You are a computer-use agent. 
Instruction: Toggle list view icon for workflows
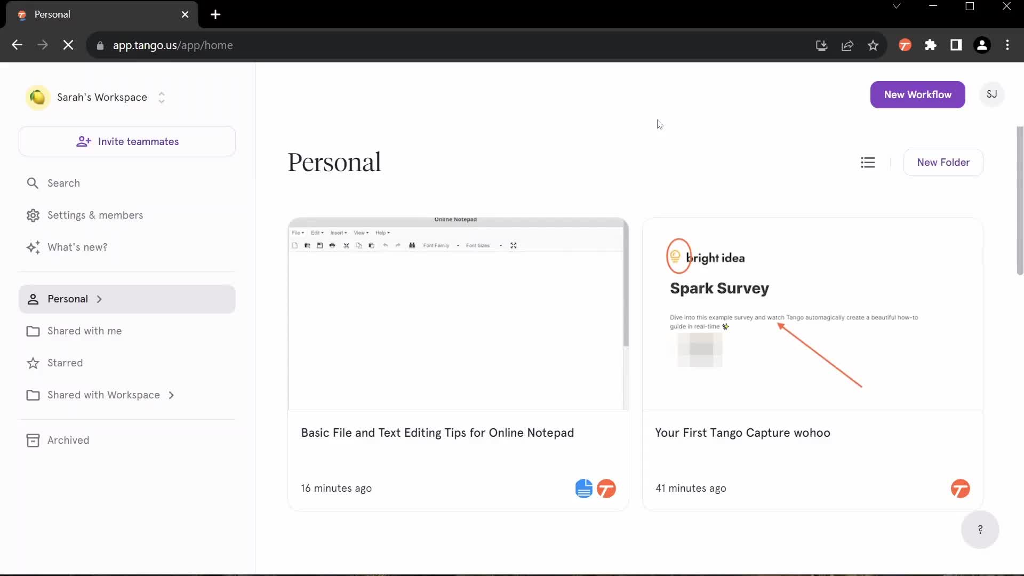click(868, 163)
